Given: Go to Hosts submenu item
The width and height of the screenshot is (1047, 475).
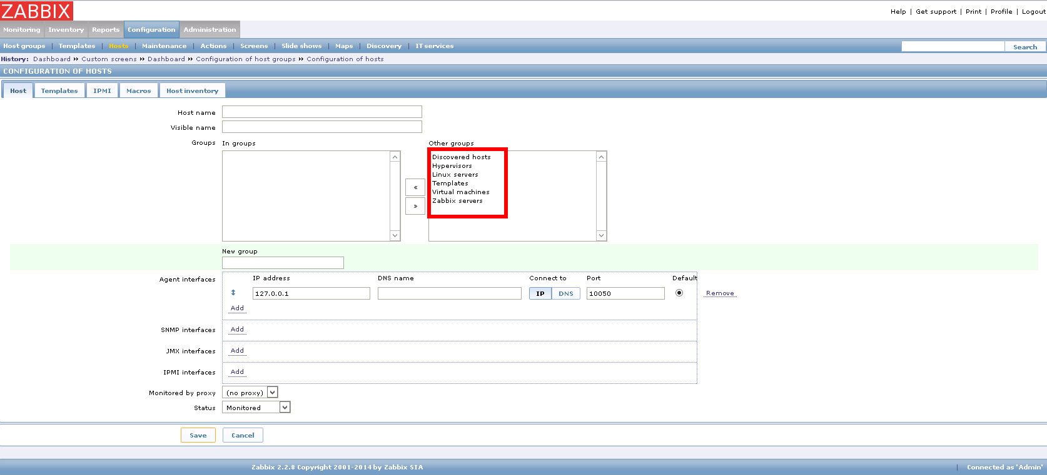Looking at the screenshot, I should click(x=118, y=46).
